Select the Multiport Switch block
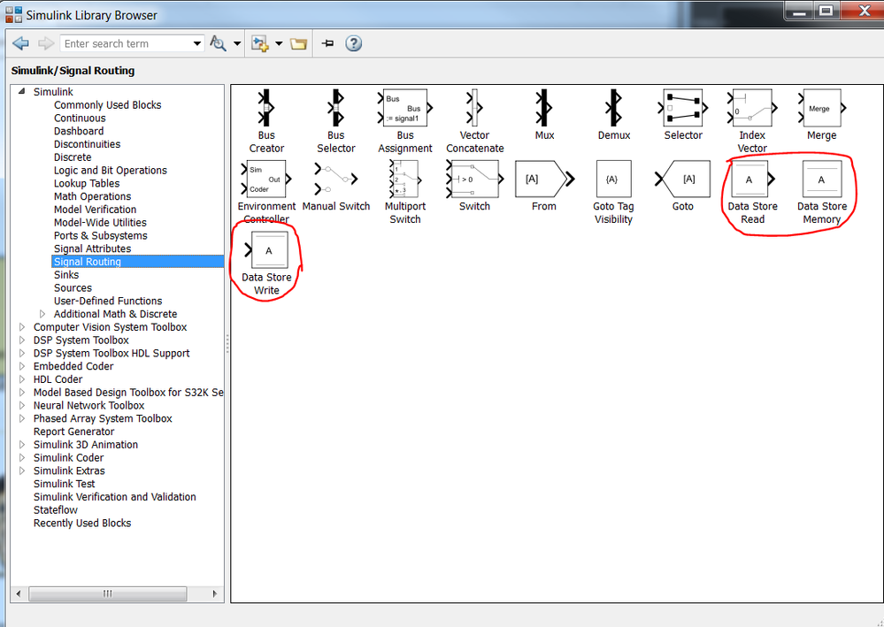 pos(404,179)
